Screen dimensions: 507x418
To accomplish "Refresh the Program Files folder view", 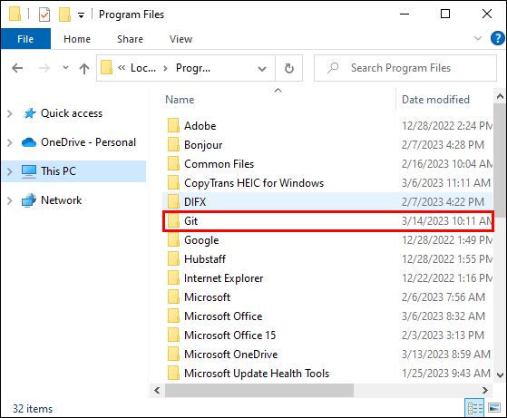I will pos(289,68).
